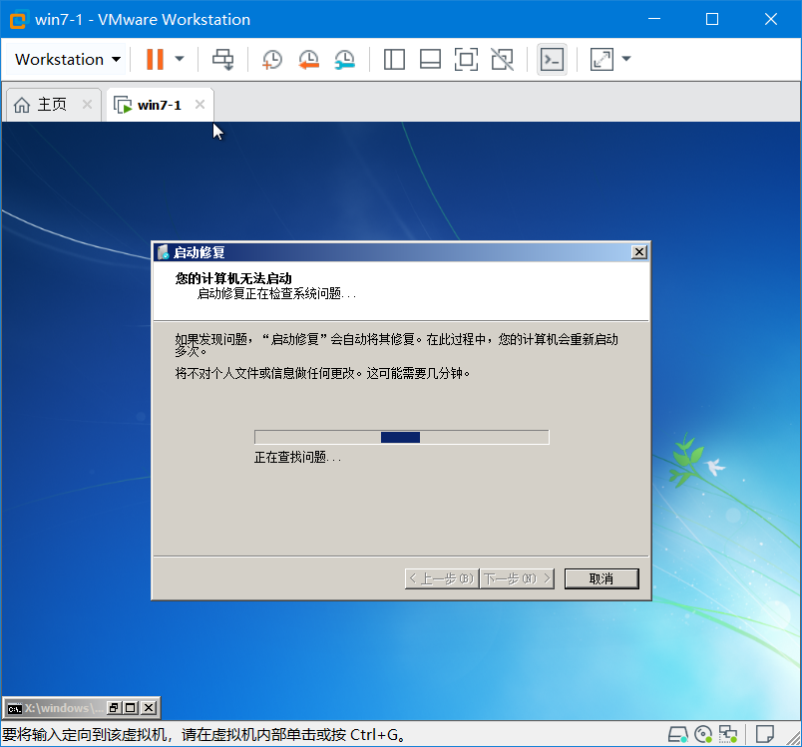Toggle the library sidebar panel view
This screenshot has width=802, height=747.
pos(394,59)
